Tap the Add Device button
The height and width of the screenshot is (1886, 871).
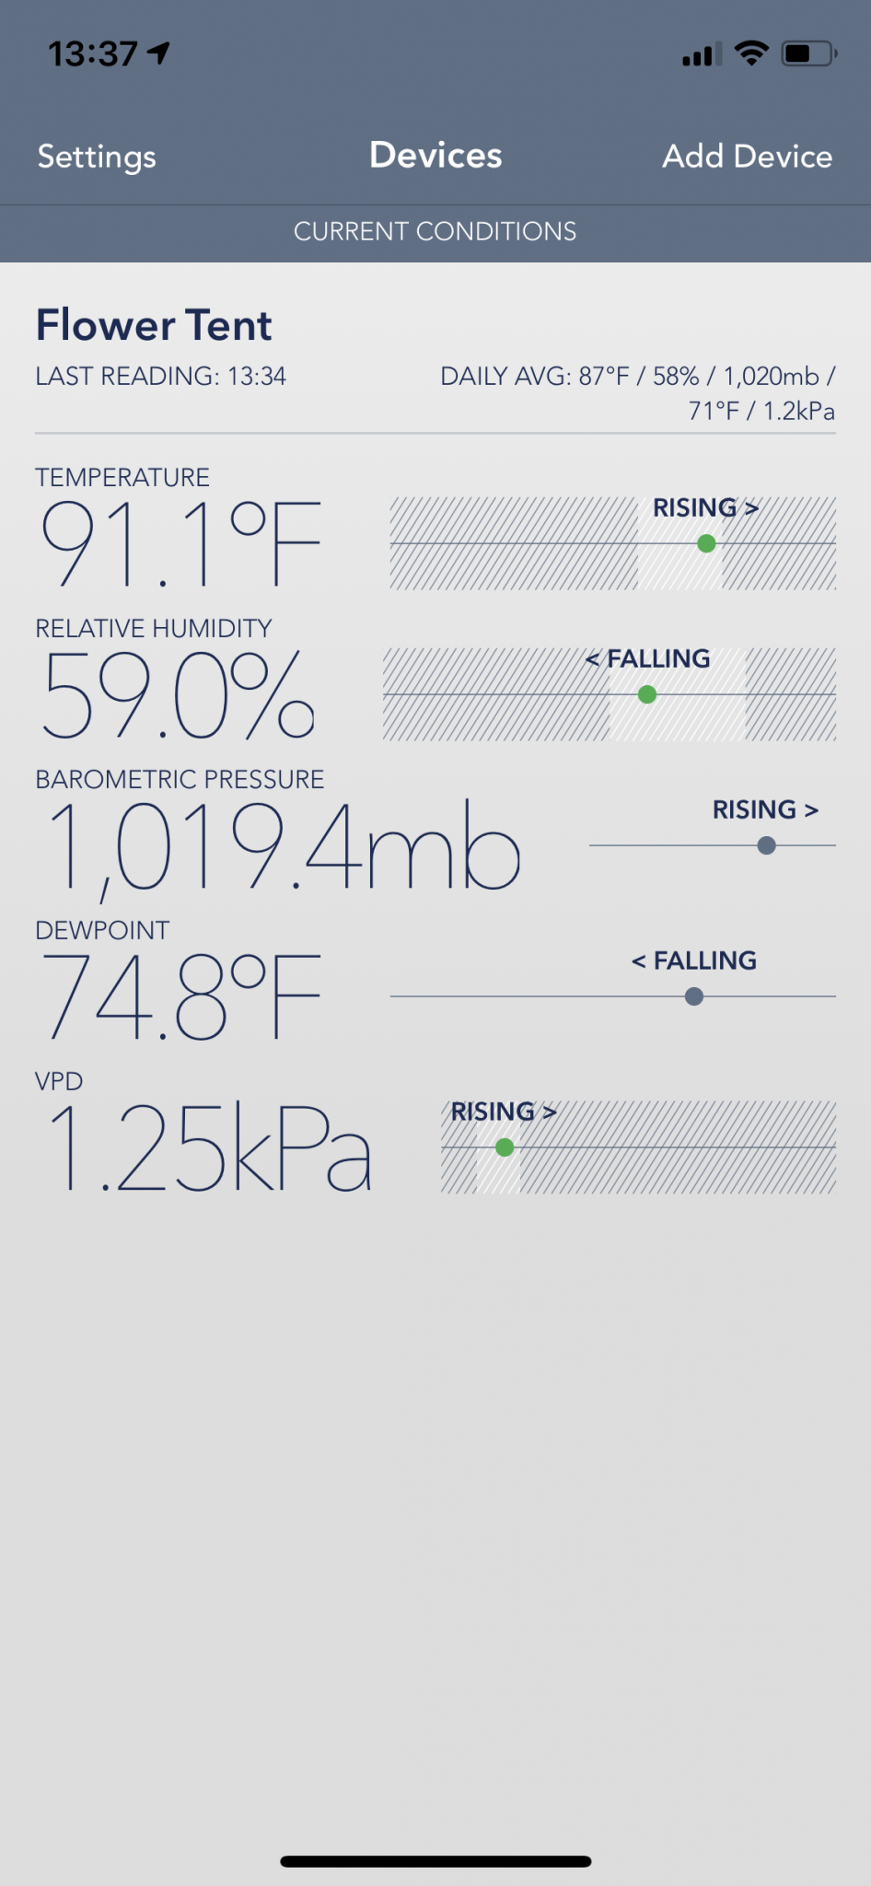[x=747, y=157]
